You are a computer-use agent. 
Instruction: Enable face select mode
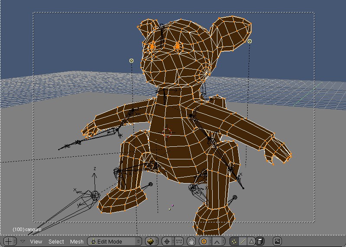[x=251, y=241]
